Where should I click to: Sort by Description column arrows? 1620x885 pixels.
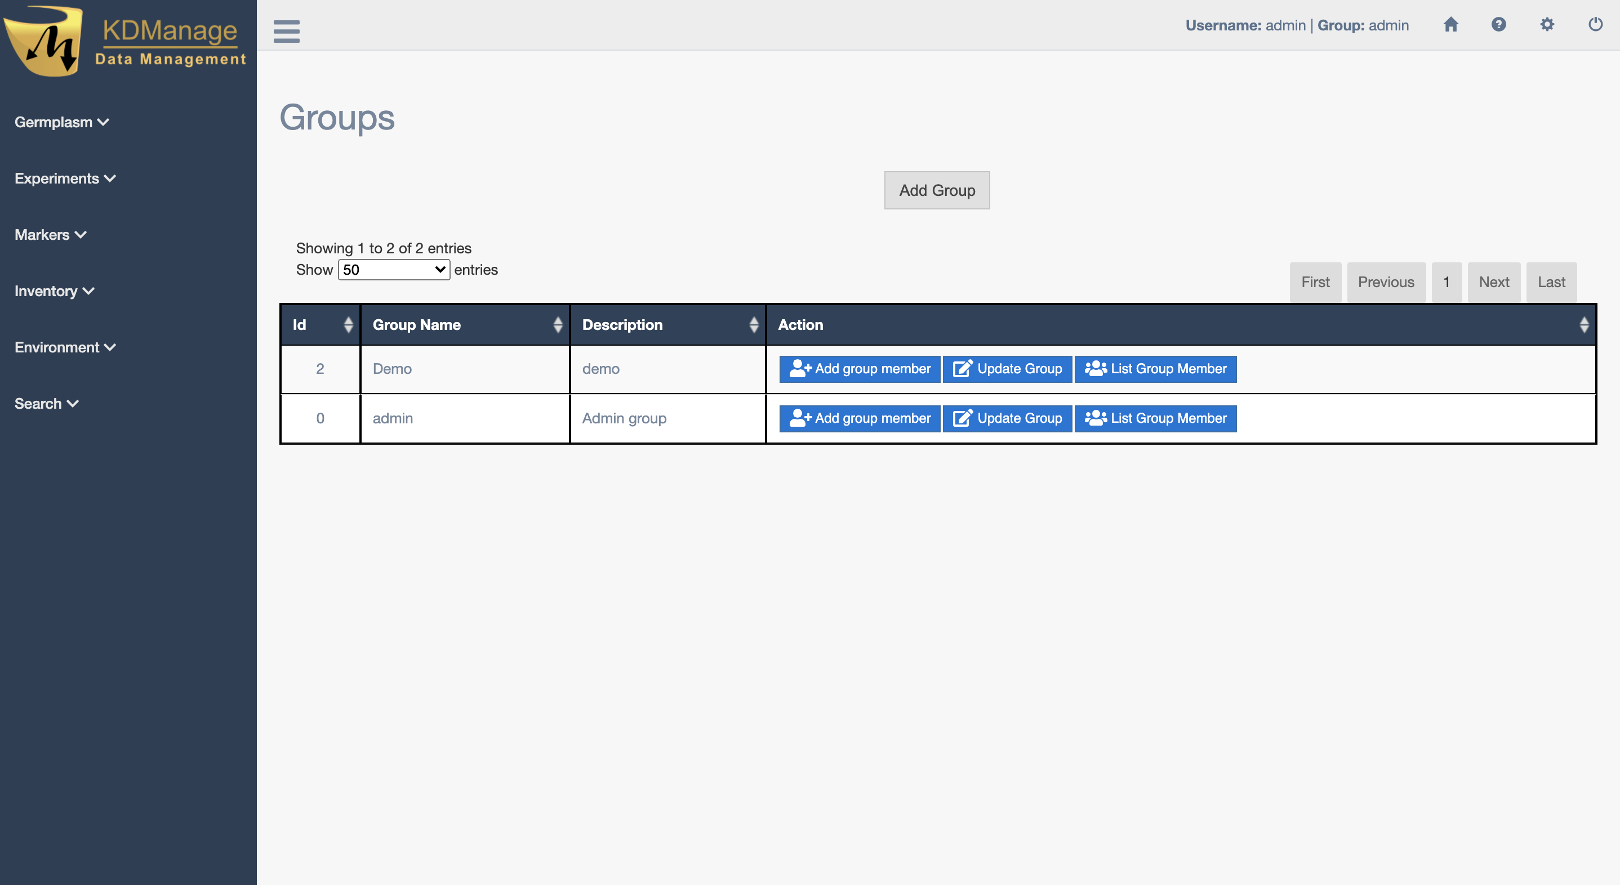[754, 325]
